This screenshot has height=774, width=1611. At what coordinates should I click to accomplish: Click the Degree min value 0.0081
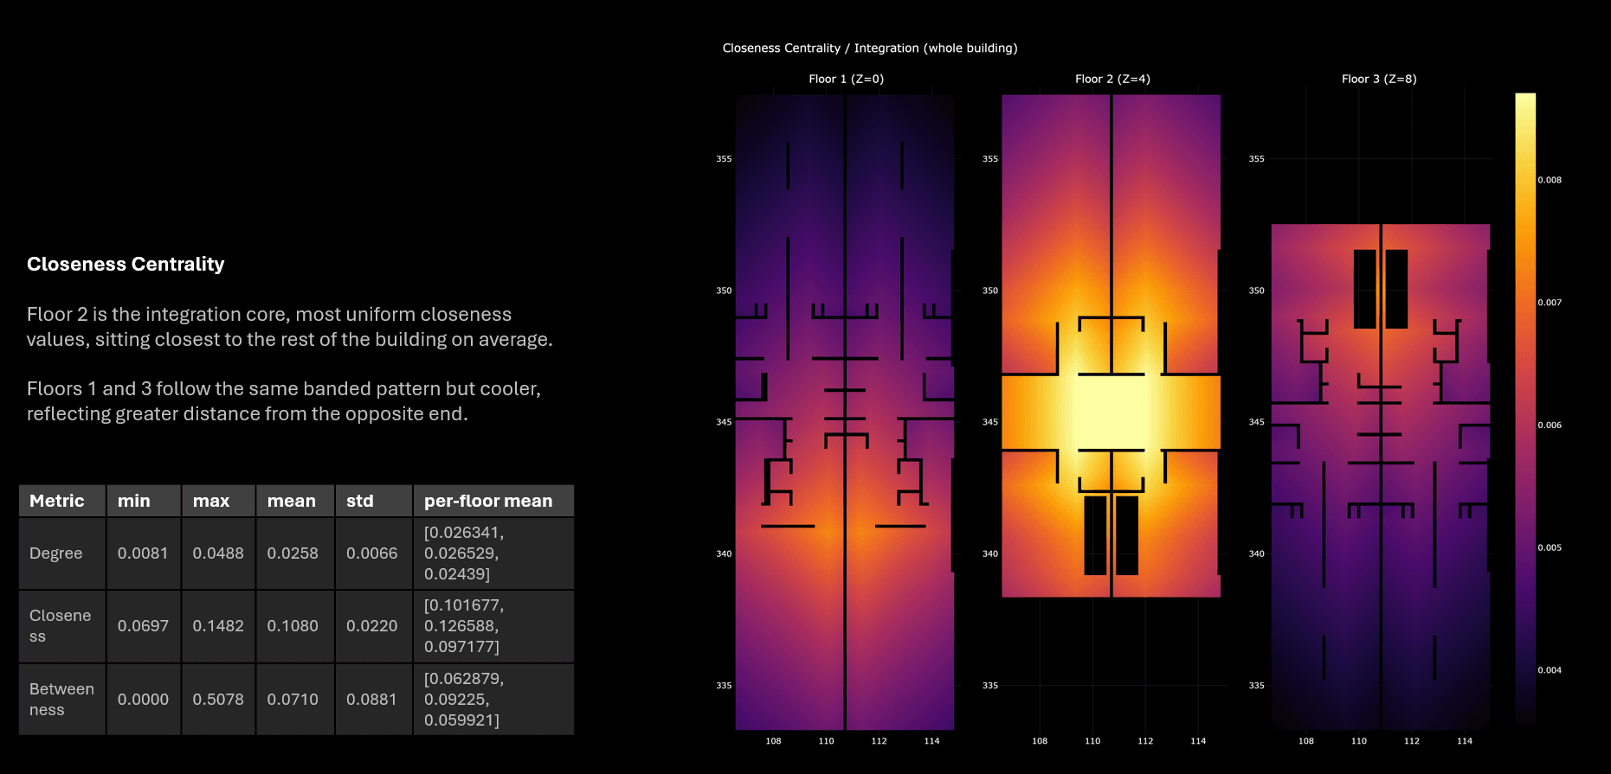pyautogui.click(x=144, y=553)
